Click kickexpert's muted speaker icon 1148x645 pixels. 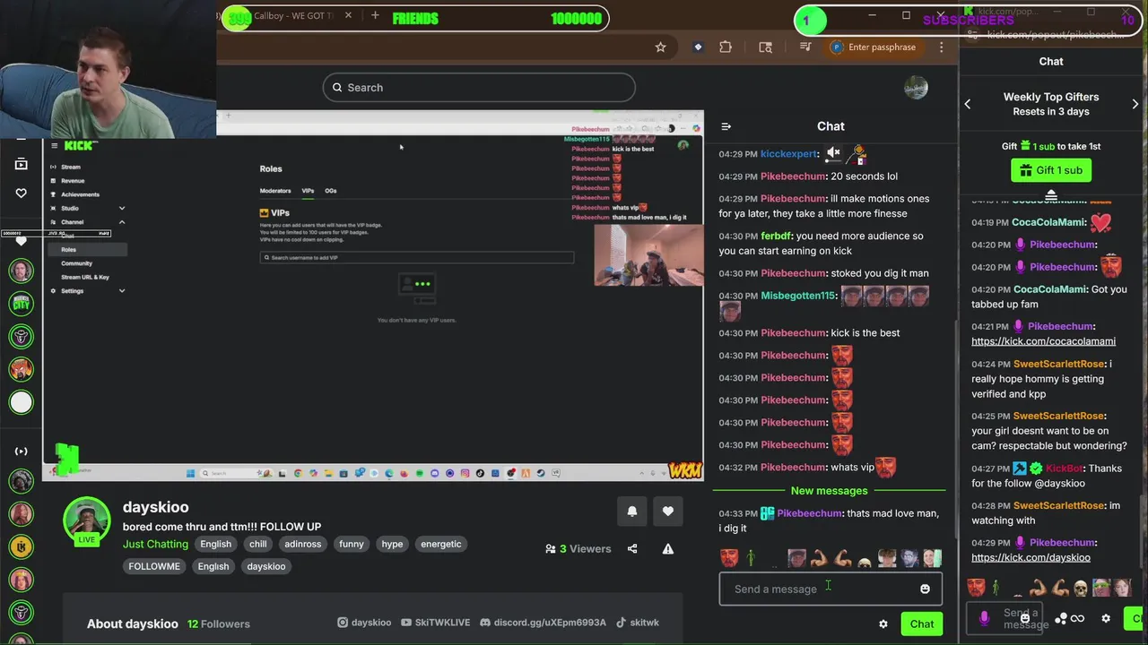(833, 154)
